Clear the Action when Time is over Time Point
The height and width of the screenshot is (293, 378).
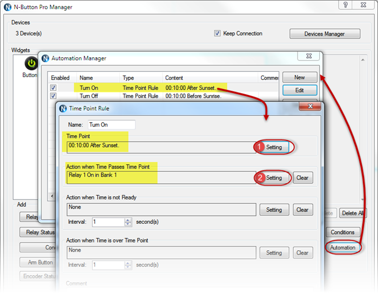click(303, 252)
